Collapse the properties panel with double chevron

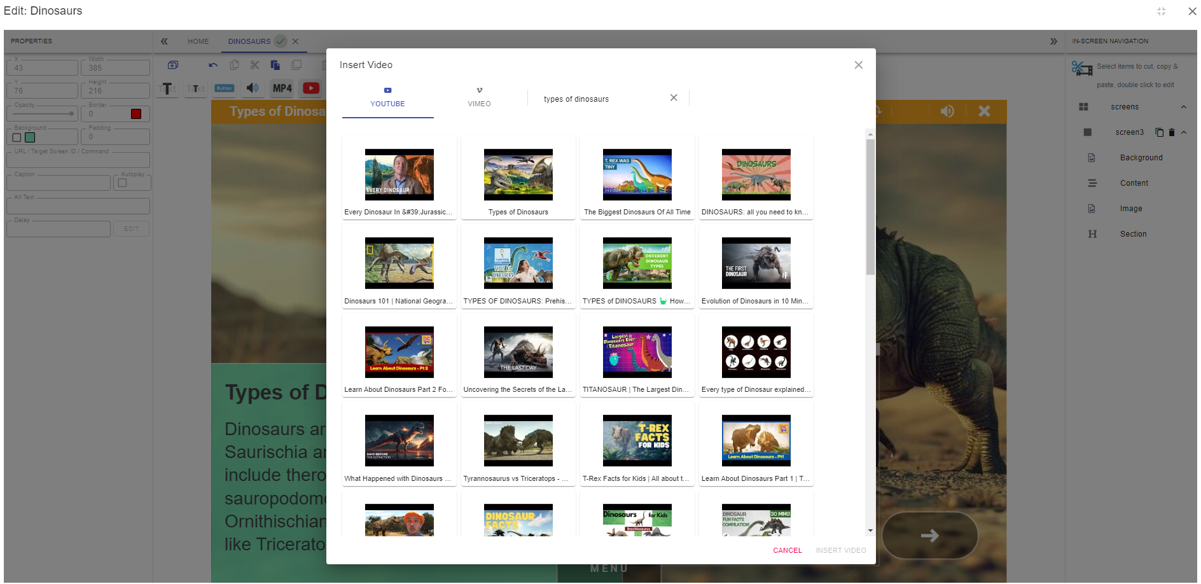(x=164, y=41)
